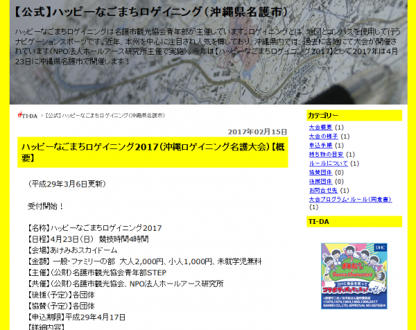416x330 pixels.
Task: Click the 【金額】 fee line
Action: (145, 261)
